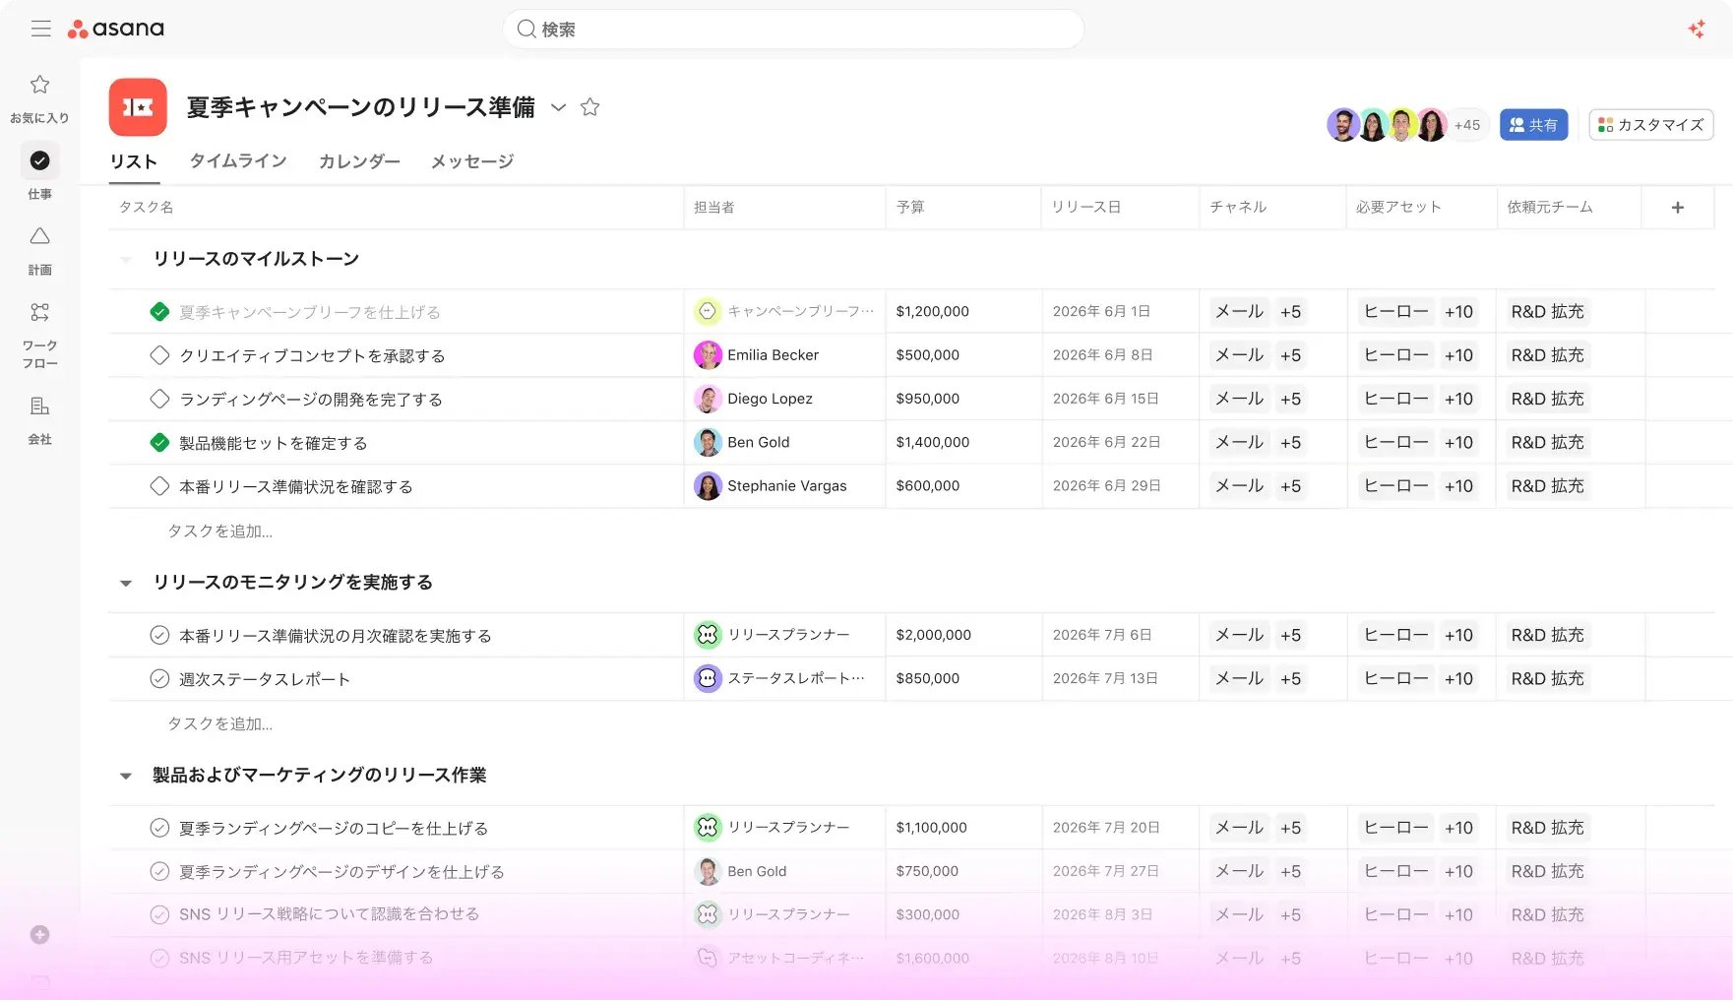Image resolution: width=1733 pixels, height=1000 pixels.
Task: Star the 夏季キャンペーンのリリース準備 project
Action: 589,106
